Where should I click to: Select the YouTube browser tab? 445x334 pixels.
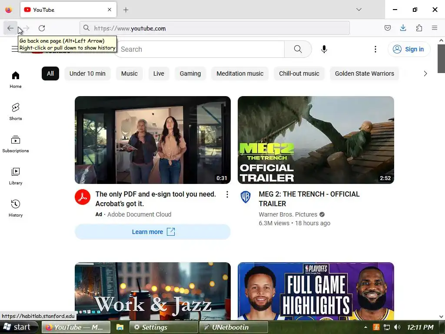(x=68, y=10)
